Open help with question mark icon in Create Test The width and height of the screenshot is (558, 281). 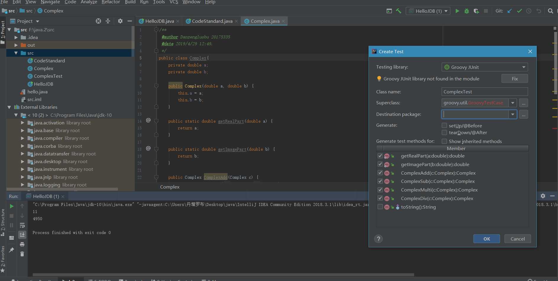378,239
